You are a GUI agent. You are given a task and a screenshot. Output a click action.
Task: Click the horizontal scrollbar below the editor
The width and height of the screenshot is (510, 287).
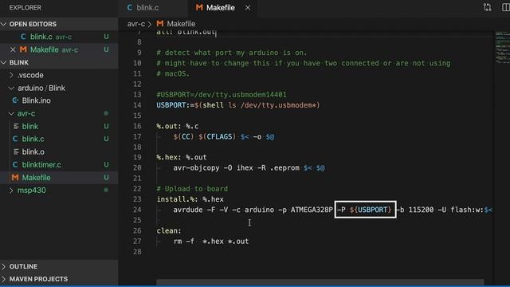click(x=320, y=282)
